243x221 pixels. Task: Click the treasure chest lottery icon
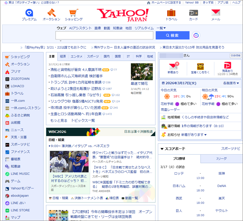point(200,66)
